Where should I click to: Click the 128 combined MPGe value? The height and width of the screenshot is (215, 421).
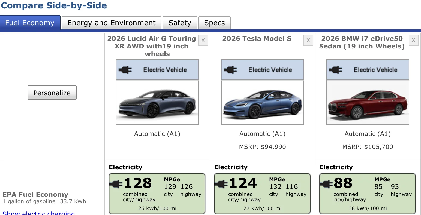coord(138,183)
